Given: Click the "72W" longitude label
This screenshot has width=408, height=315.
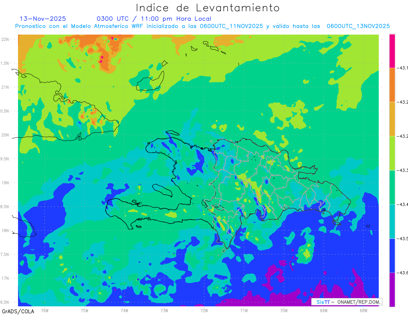Looking at the screenshot, I should (x=204, y=310).
